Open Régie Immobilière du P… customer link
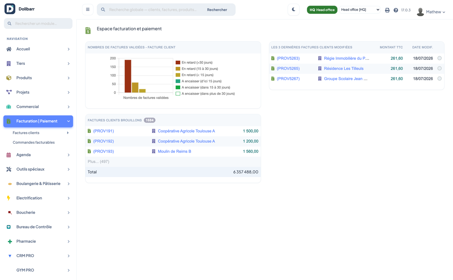Image resolution: width=453 pixels, height=280 pixels. tap(346, 58)
